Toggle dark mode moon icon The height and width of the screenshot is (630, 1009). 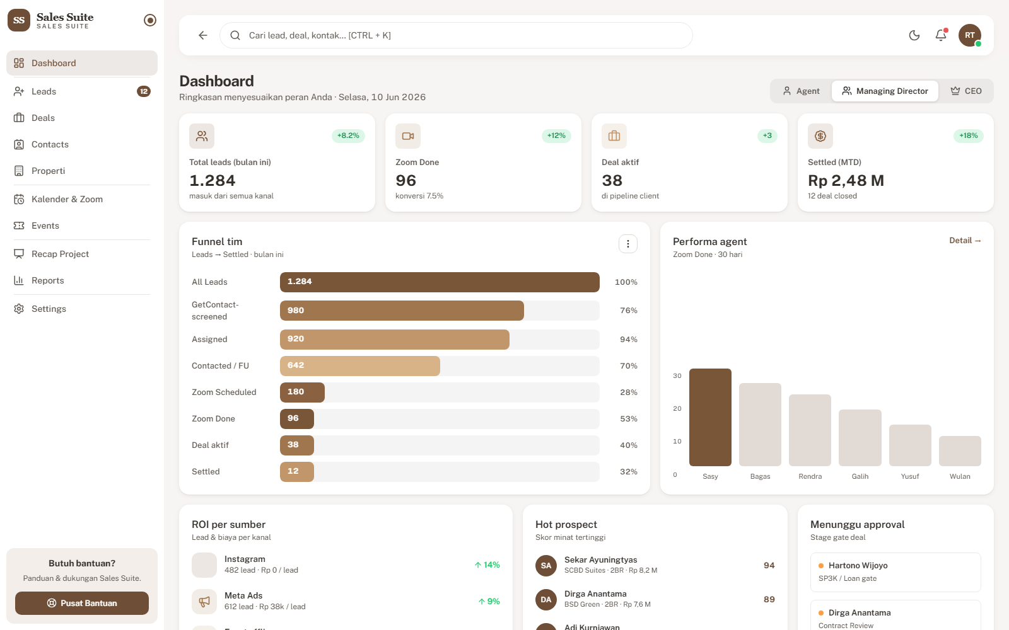pos(914,35)
